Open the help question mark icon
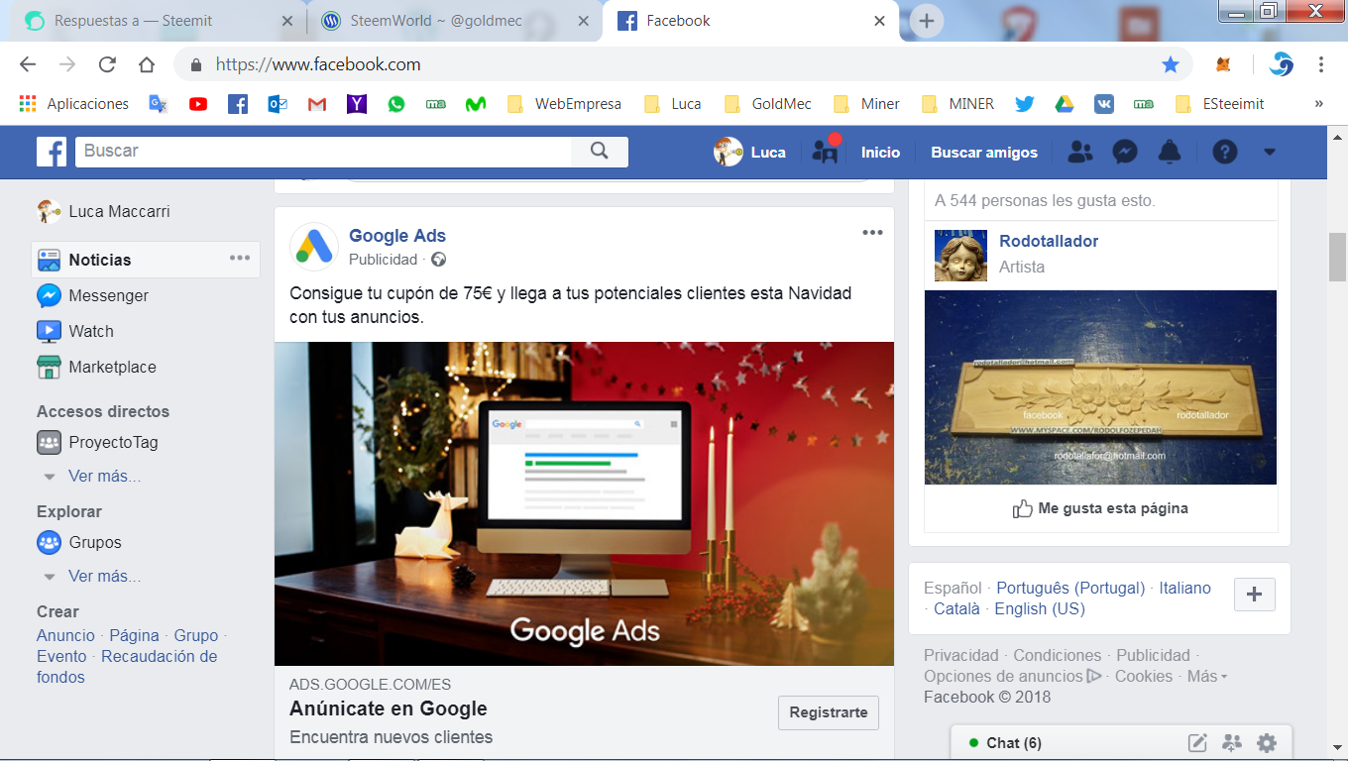The width and height of the screenshot is (1348, 761). 1225,152
